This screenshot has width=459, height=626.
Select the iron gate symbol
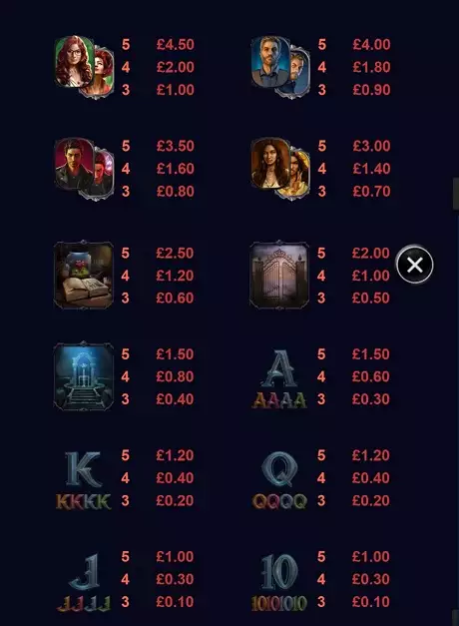[x=279, y=276]
